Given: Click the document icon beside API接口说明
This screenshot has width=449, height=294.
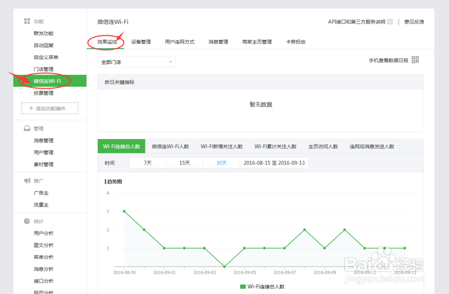Looking at the screenshot, I should (x=390, y=22).
